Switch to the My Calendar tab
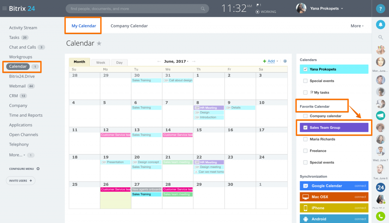This screenshot has height=223, width=389. click(x=84, y=26)
